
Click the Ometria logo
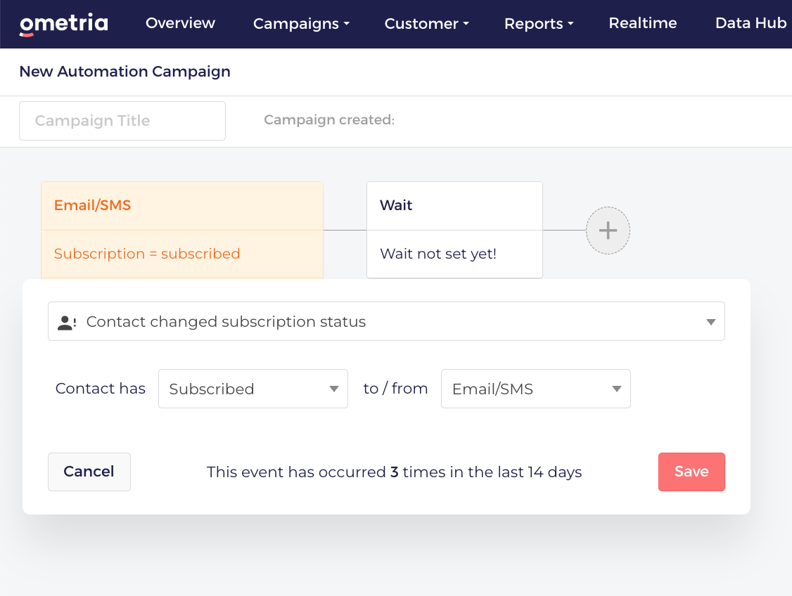pos(63,24)
